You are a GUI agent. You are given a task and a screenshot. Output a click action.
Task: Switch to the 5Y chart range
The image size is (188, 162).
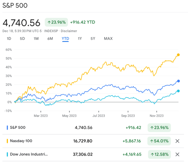pyautogui.click(x=93, y=38)
